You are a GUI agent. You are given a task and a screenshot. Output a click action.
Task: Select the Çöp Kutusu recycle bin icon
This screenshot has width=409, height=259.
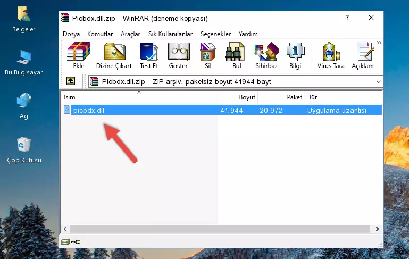24,150
